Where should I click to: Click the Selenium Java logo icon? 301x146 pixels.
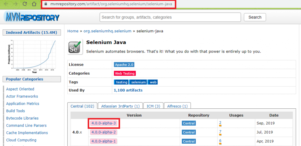[74, 47]
